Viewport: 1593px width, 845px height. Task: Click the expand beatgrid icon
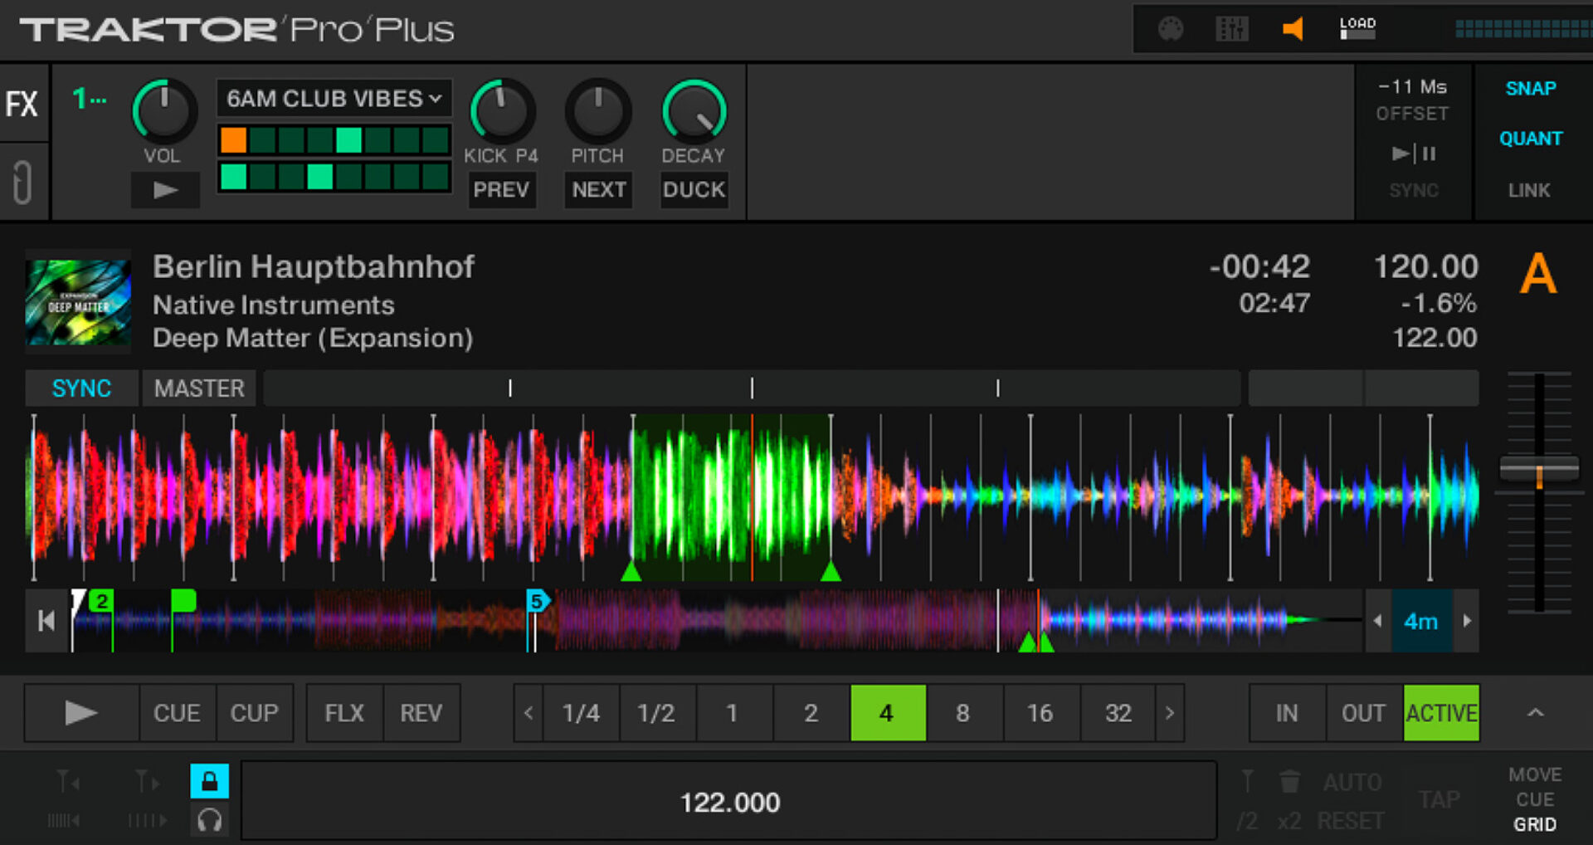148,821
